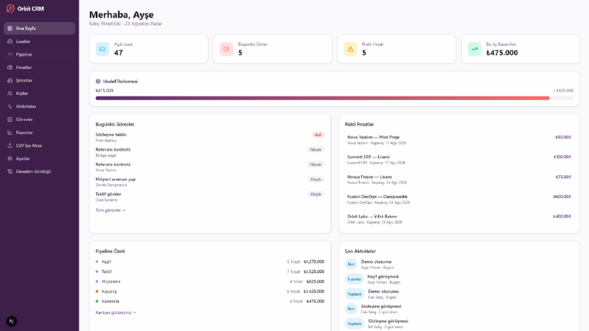This screenshot has height=331, width=589.
Task: Click the ₺600.000 Fusion DevOps amount
Action: coord(562,197)
